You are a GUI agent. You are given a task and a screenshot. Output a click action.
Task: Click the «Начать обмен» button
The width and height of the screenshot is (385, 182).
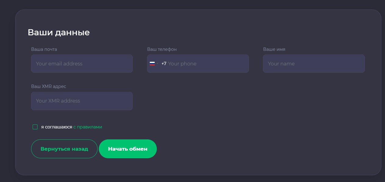[x=128, y=149]
